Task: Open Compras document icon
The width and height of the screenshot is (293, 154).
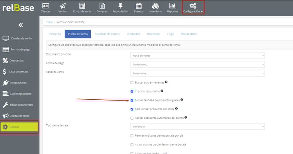Action: [x=102, y=6]
